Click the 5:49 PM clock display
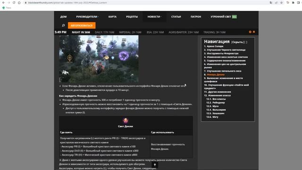Screen dimensions: 302x170 (x=60, y=32)
